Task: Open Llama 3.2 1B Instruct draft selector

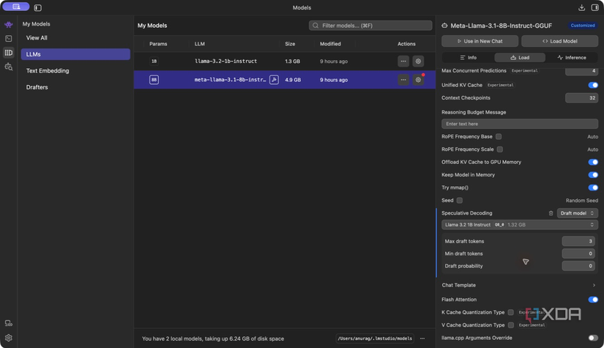Action: (x=520, y=225)
